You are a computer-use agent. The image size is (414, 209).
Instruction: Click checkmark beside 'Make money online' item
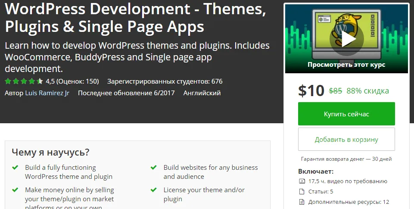(x=15, y=190)
